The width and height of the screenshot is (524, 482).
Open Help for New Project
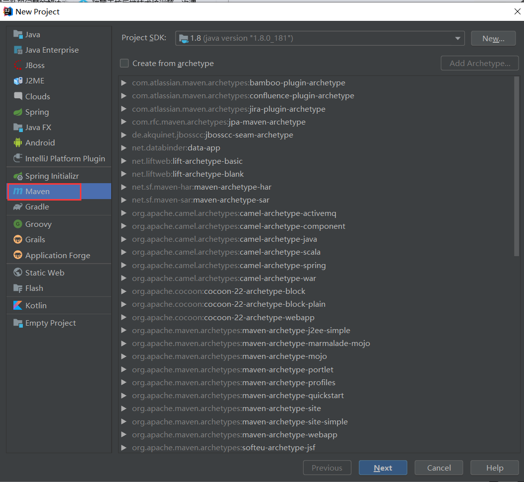495,468
